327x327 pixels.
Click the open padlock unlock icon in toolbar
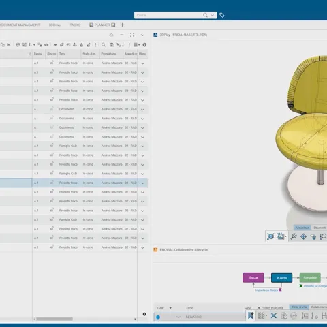click(89, 45)
